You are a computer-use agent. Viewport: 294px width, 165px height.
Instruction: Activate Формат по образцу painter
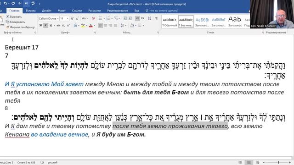pyautogui.click(x=20, y=27)
